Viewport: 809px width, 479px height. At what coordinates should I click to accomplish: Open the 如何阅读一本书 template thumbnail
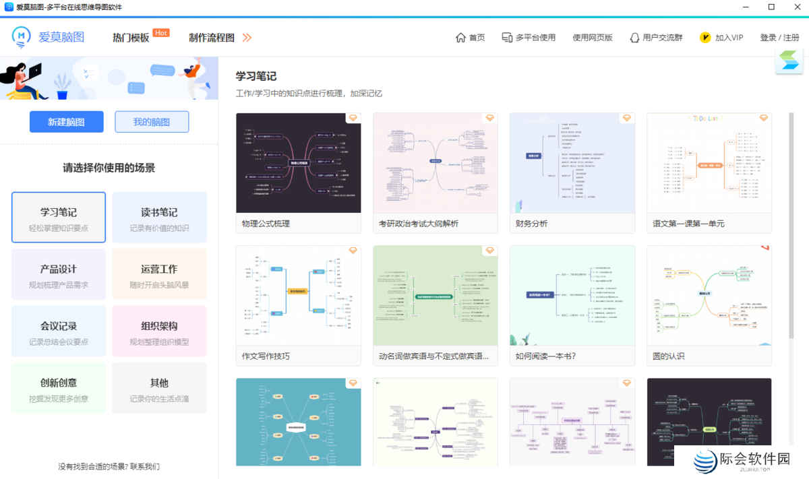click(572, 295)
